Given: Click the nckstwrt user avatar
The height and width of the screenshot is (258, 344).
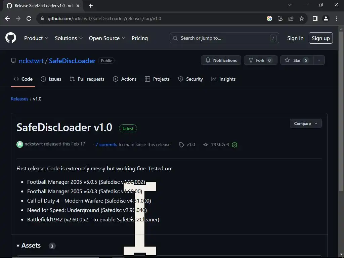Looking at the screenshot, I should tap(20, 144).
